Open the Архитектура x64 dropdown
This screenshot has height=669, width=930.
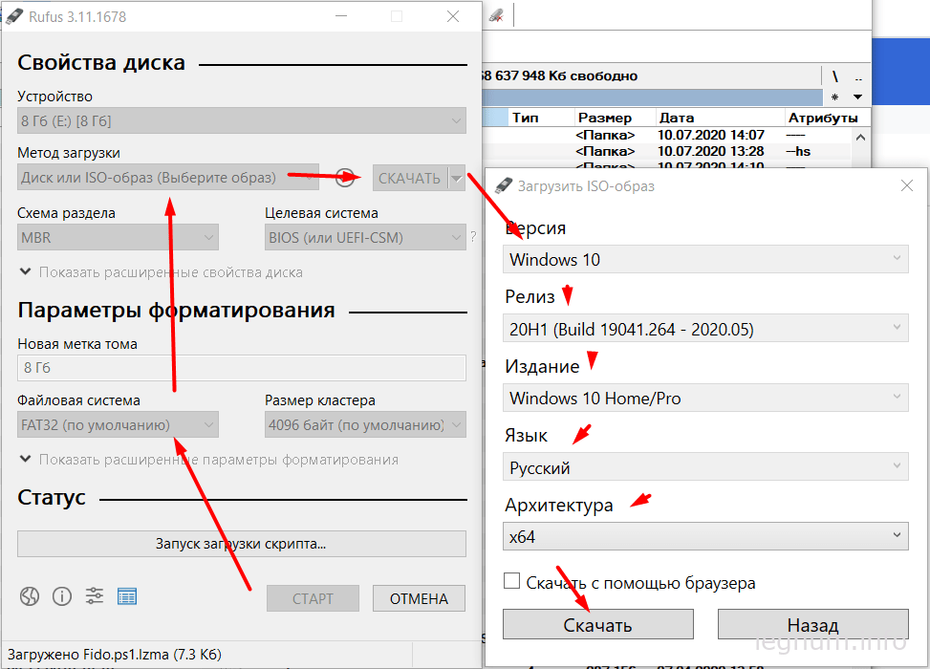(705, 536)
